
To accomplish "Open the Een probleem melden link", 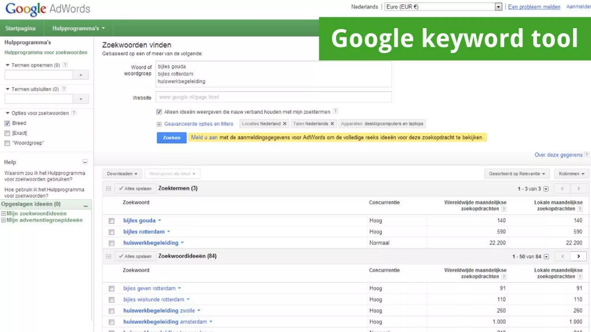I will pyautogui.click(x=534, y=7).
